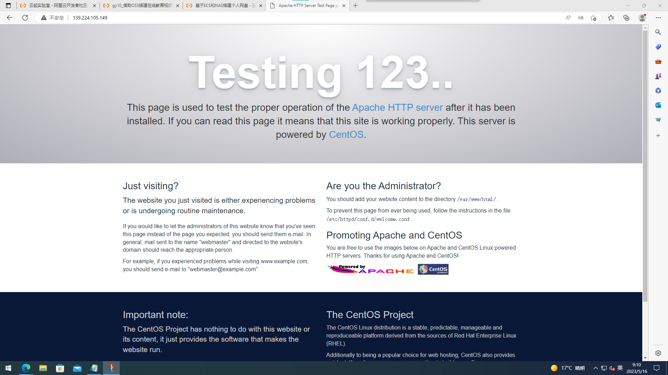Switch to the gy10 OSS tab
The image size is (668, 375).
tap(141, 6)
